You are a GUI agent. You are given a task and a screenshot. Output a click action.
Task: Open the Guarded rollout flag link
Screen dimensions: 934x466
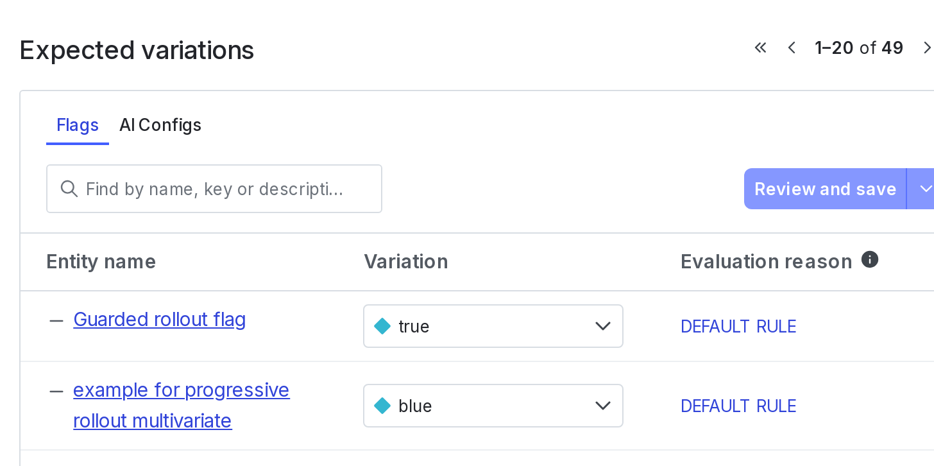[159, 319]
